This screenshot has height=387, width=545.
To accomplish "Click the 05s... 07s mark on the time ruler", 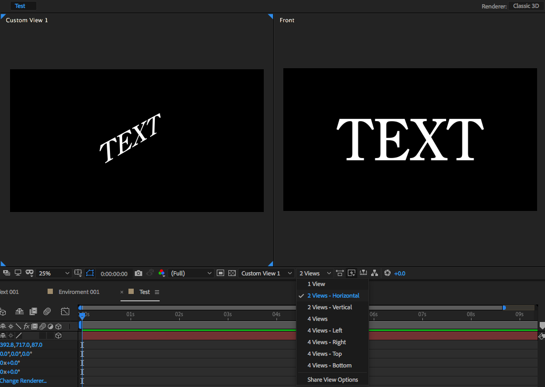I will tap(422, 315).
